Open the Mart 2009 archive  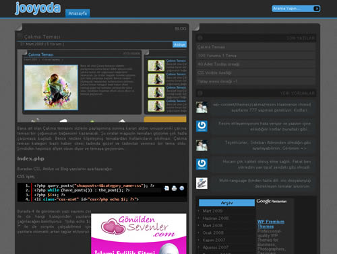pos(212,211)
